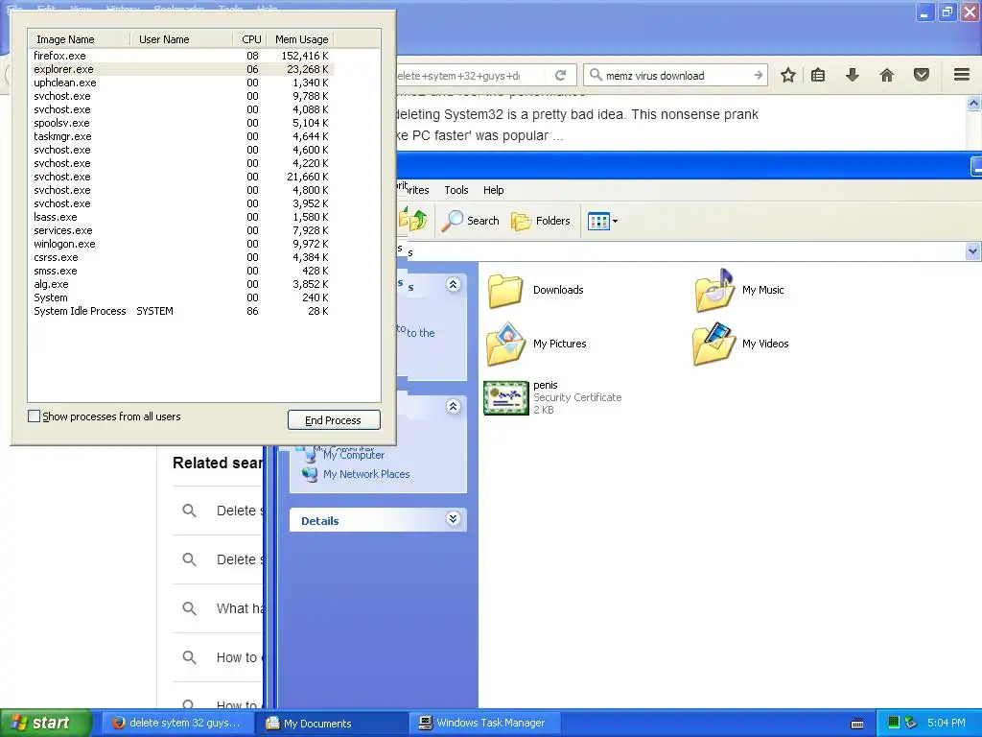Save page to Pocket
The image size is (982, 737).
pyautogui.click(x=922, y=75)
